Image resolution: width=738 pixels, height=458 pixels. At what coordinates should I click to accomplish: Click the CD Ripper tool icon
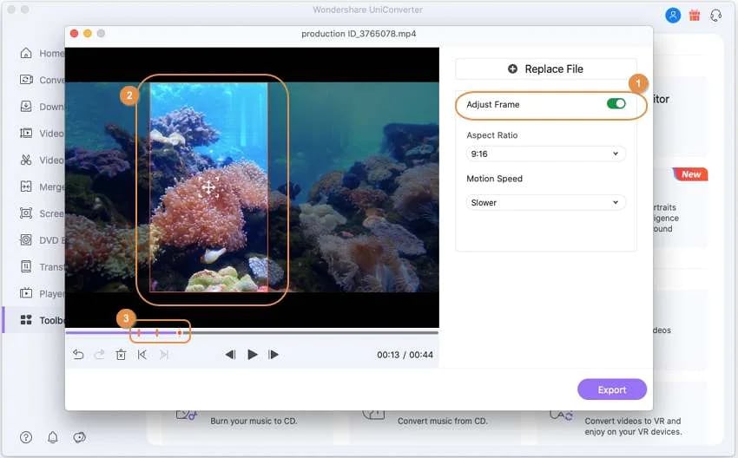[373, 415]
